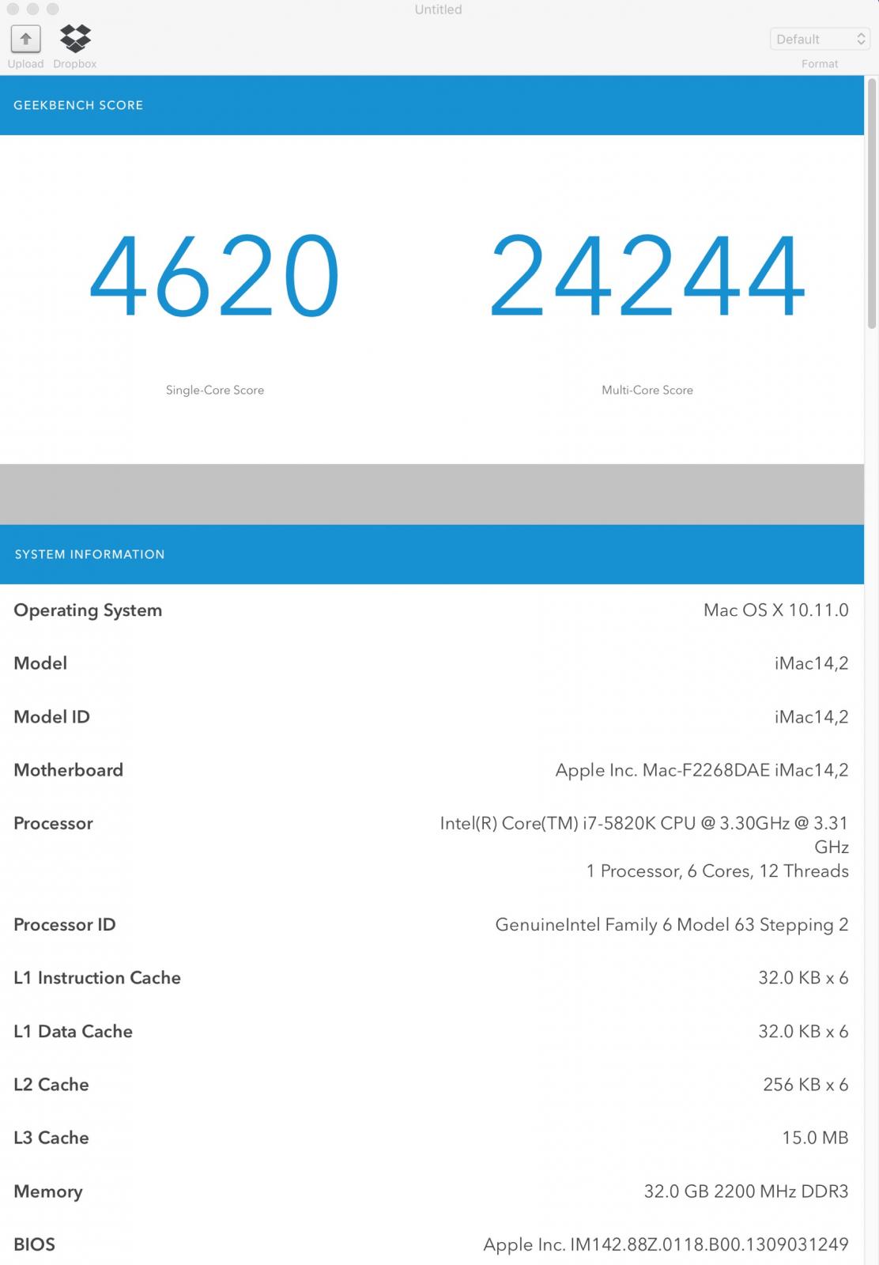
Task: Click the Model row's iMac14,2 value
Action: click(812, 663)
